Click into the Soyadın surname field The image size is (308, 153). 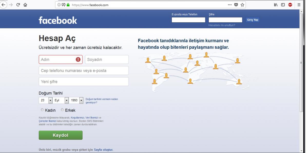pyautogui.click(x=107, y=60)
